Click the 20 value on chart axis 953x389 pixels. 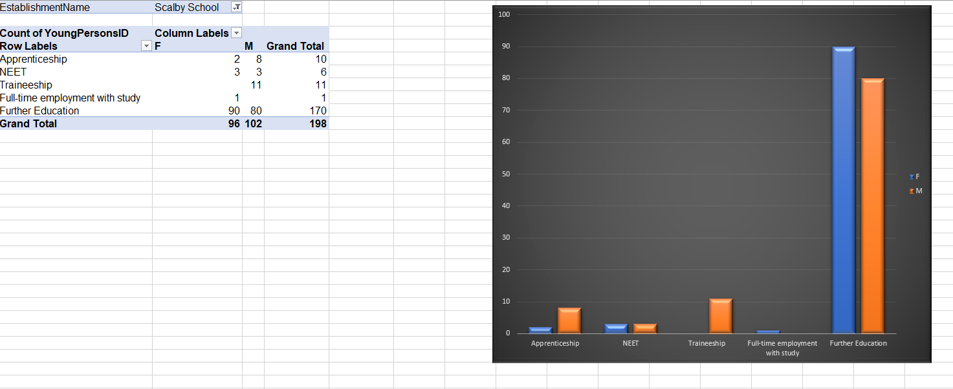click(506, 269)
